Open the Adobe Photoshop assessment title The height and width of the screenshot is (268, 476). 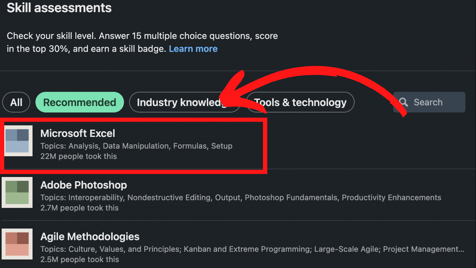[84, 185]
